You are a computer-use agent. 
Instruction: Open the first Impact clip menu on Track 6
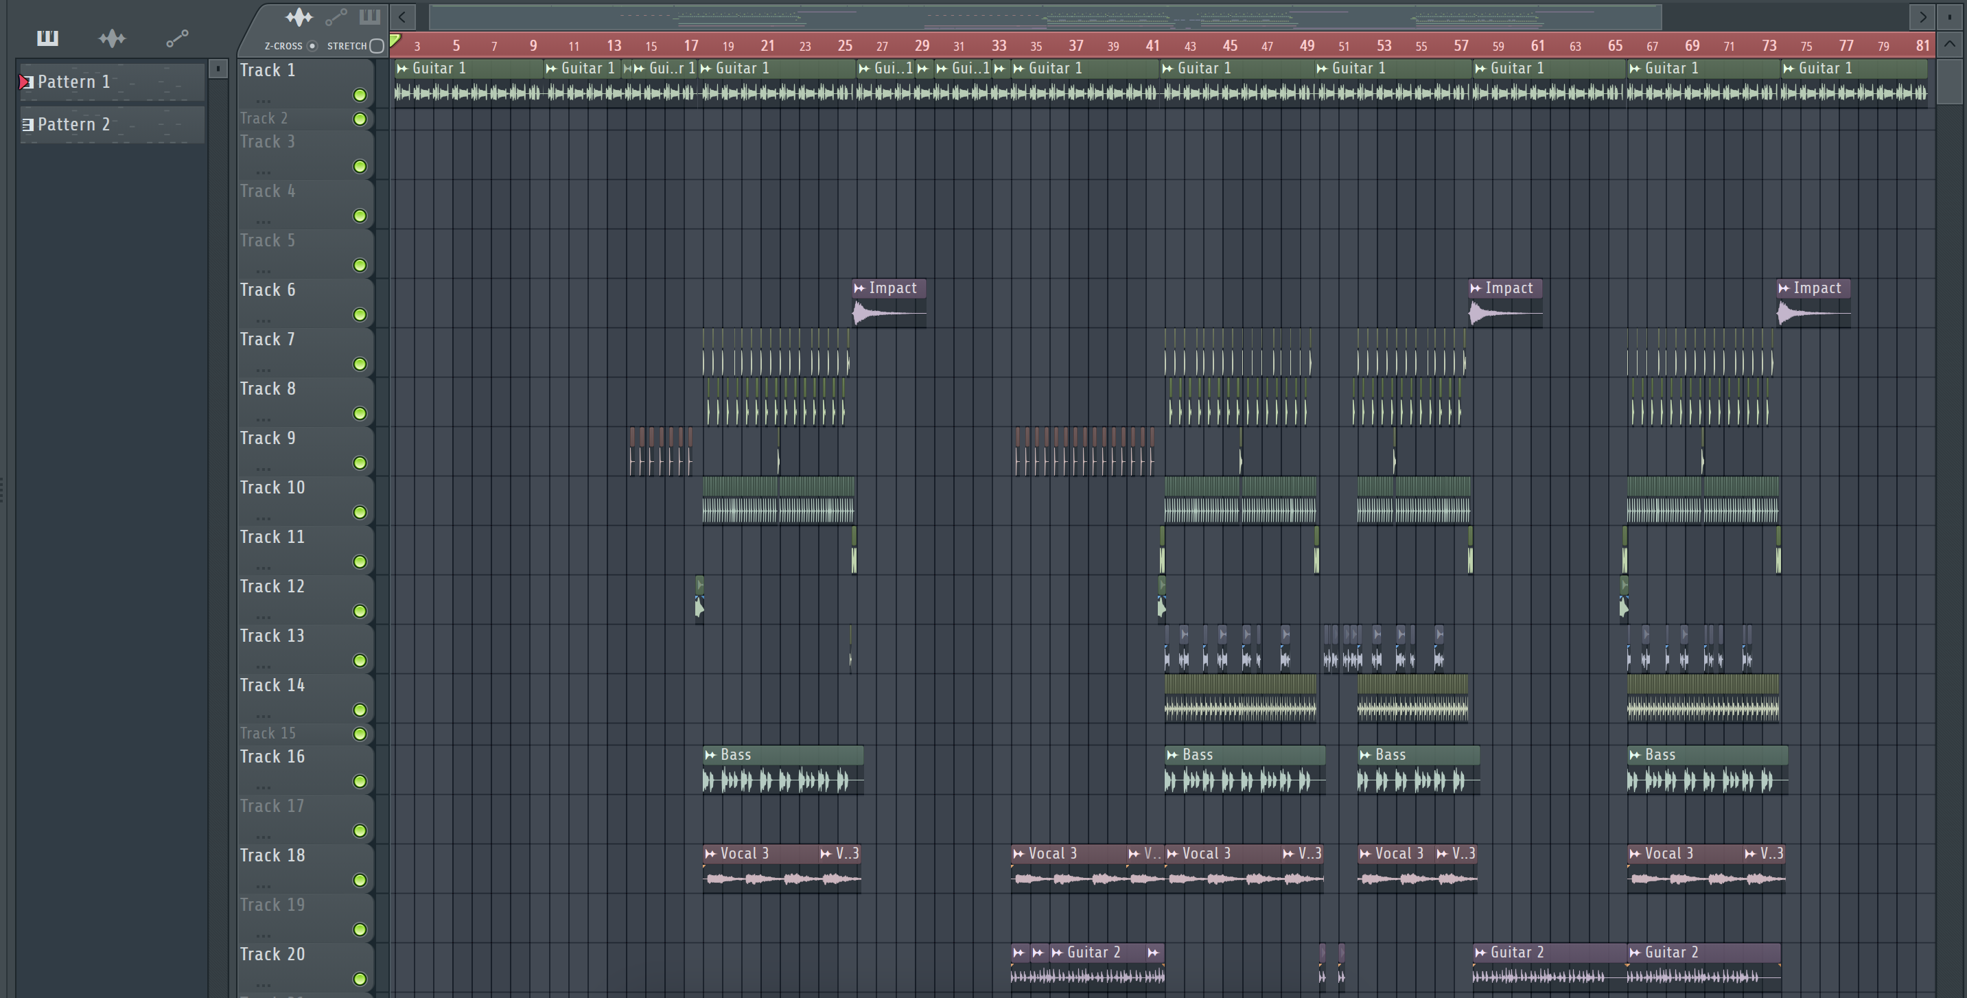point(860,289)
